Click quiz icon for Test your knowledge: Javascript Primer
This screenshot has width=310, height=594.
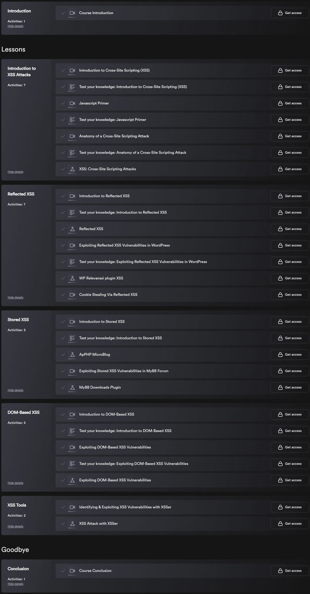72,120
